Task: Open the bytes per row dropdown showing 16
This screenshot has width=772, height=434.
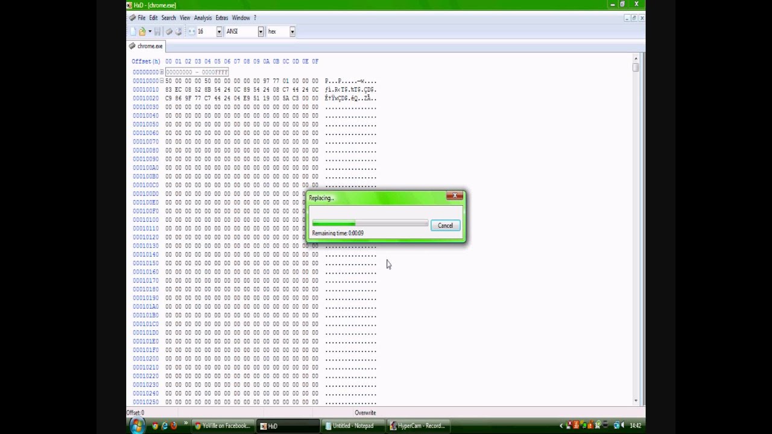Action: 219,31
